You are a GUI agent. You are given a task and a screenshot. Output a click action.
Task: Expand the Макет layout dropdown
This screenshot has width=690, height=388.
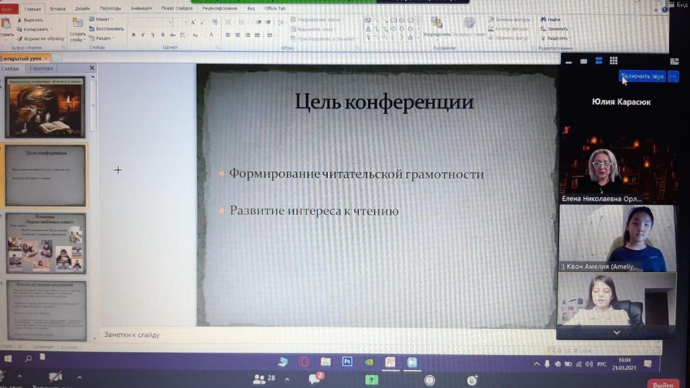pos(102,19)
